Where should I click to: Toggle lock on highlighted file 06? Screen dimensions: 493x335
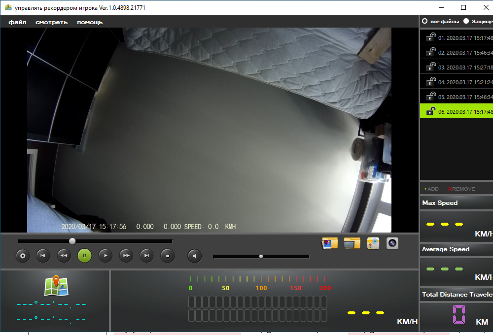click(x=431, y=111)
